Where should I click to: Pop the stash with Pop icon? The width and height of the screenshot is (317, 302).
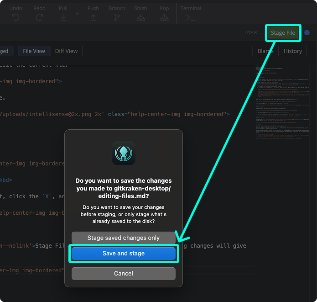coord(164,17)
